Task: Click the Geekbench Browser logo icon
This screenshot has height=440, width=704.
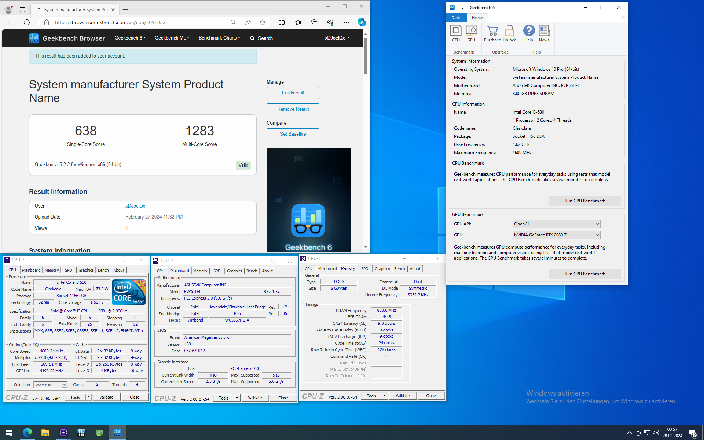Action: 34,38
